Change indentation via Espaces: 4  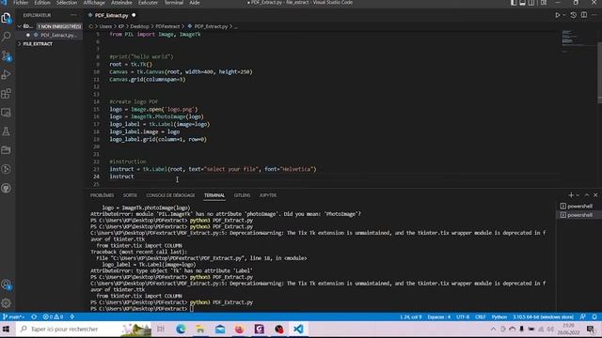(439, 317)
